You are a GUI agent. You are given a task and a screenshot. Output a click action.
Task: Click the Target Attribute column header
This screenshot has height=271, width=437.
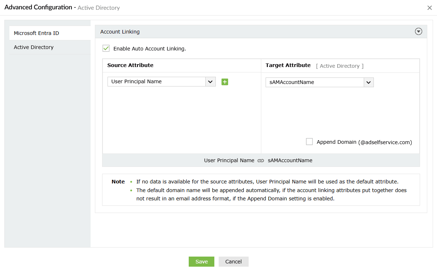click(288, 65)
